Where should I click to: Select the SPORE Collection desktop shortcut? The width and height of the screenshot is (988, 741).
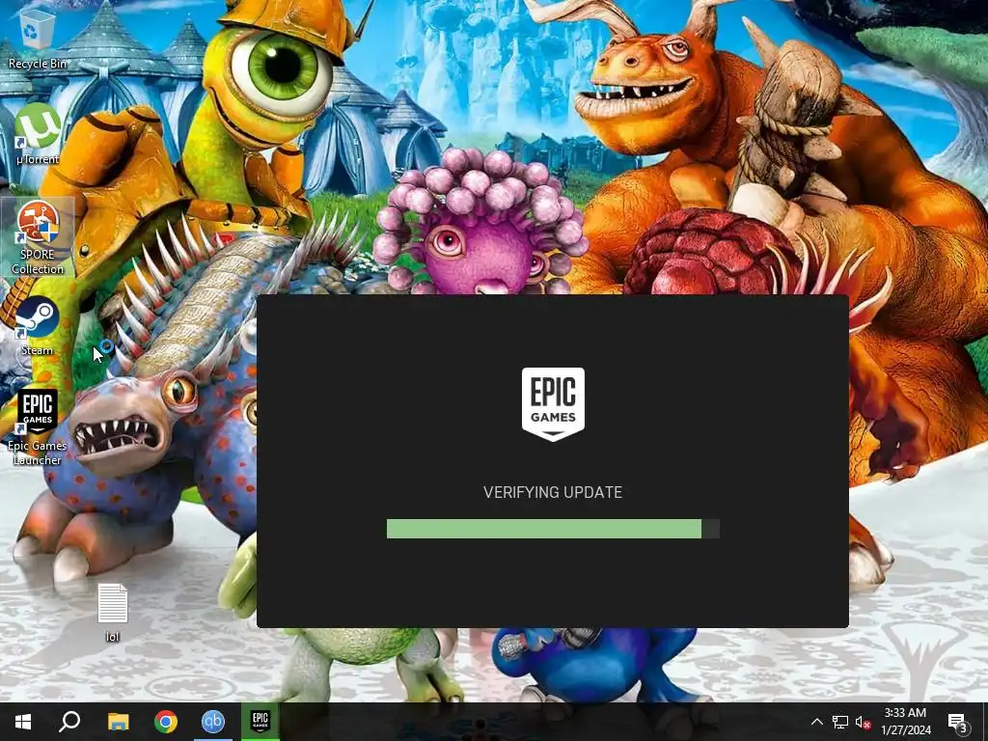click(38, 237)
